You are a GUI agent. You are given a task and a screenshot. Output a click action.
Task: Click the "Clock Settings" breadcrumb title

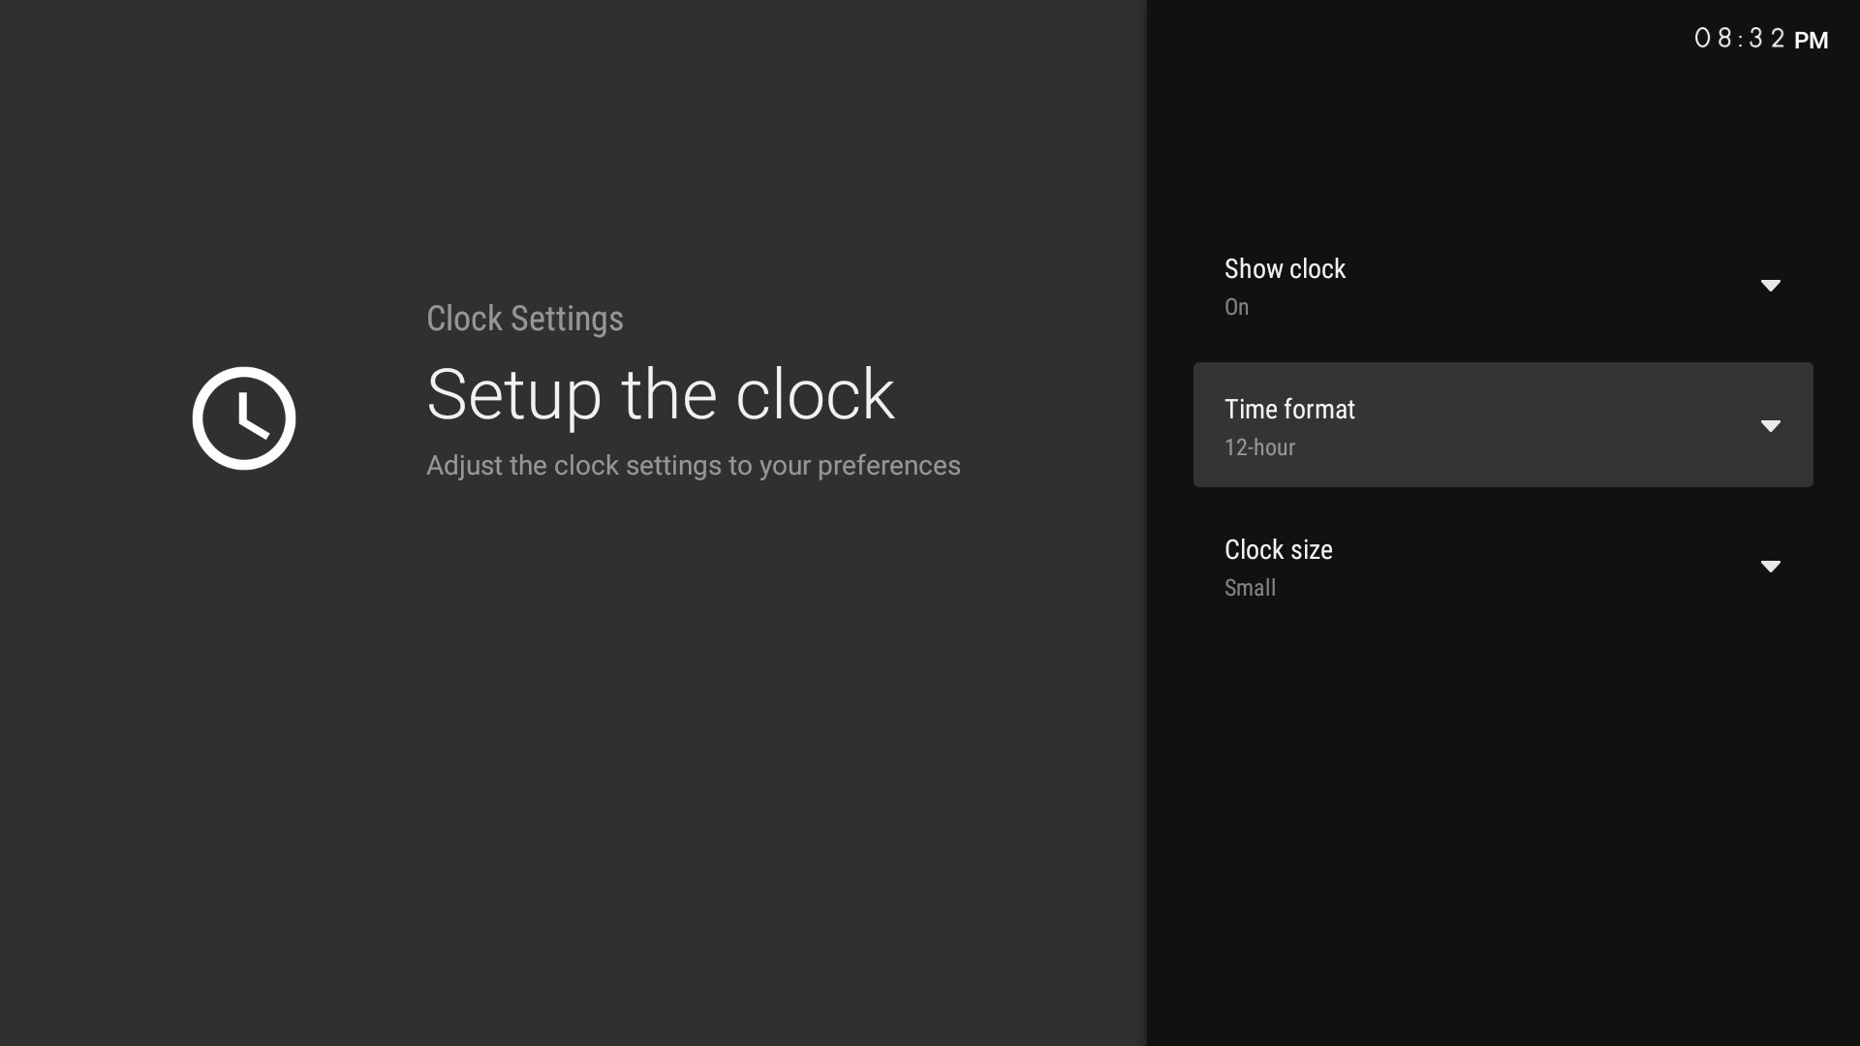[x=524, y=319]
